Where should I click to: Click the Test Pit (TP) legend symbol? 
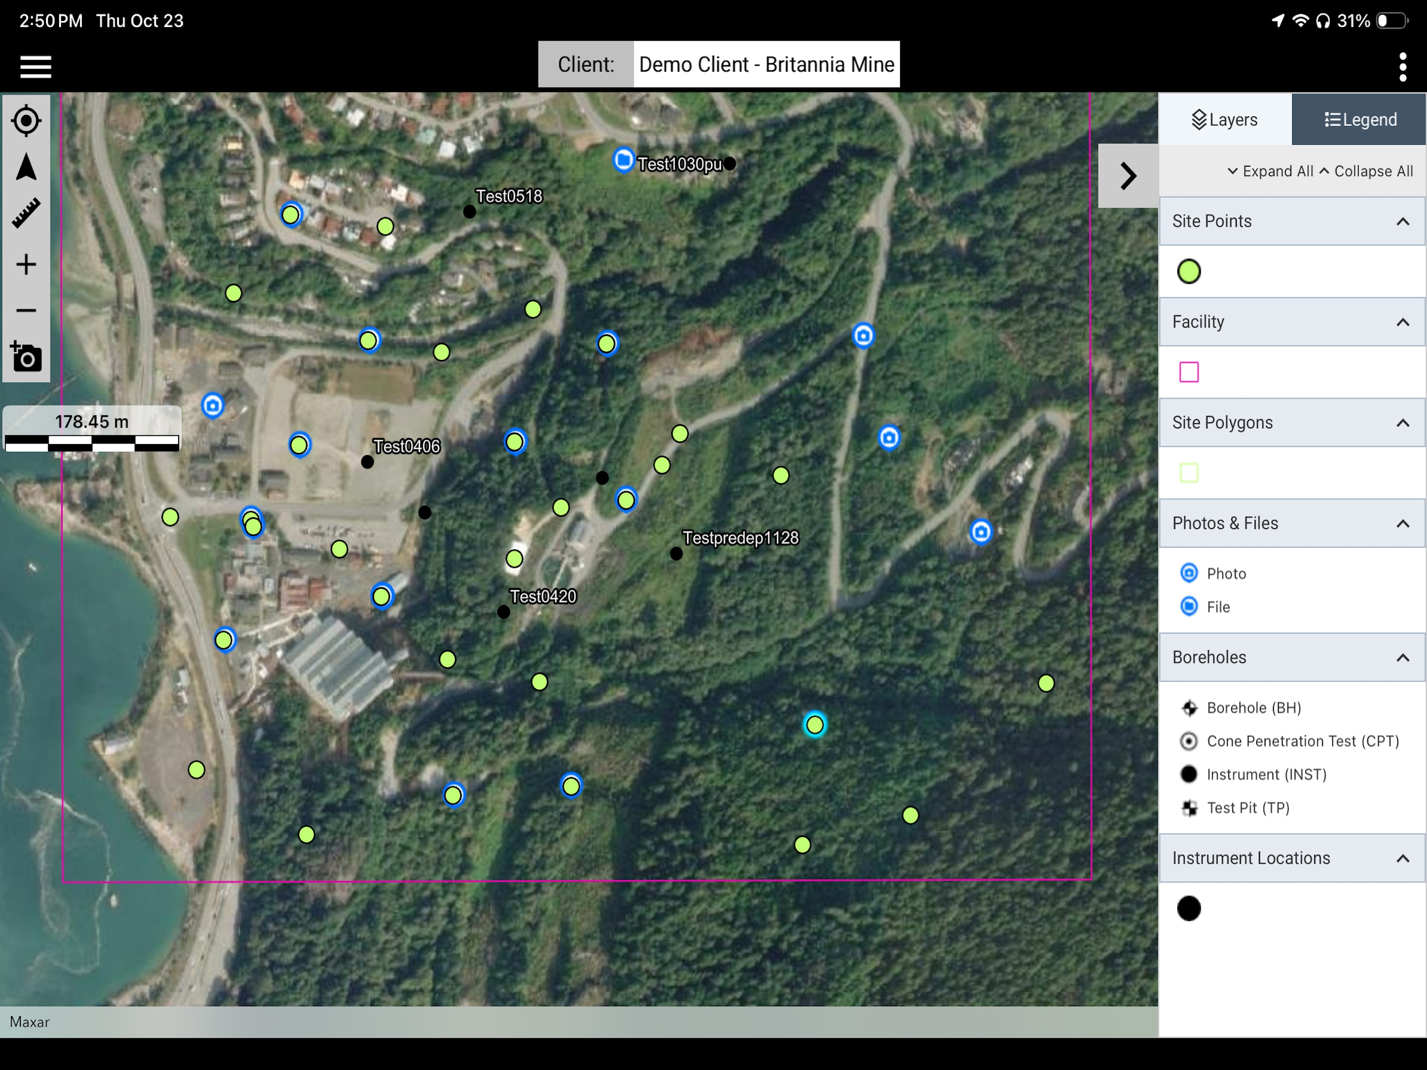point(1189,808)
